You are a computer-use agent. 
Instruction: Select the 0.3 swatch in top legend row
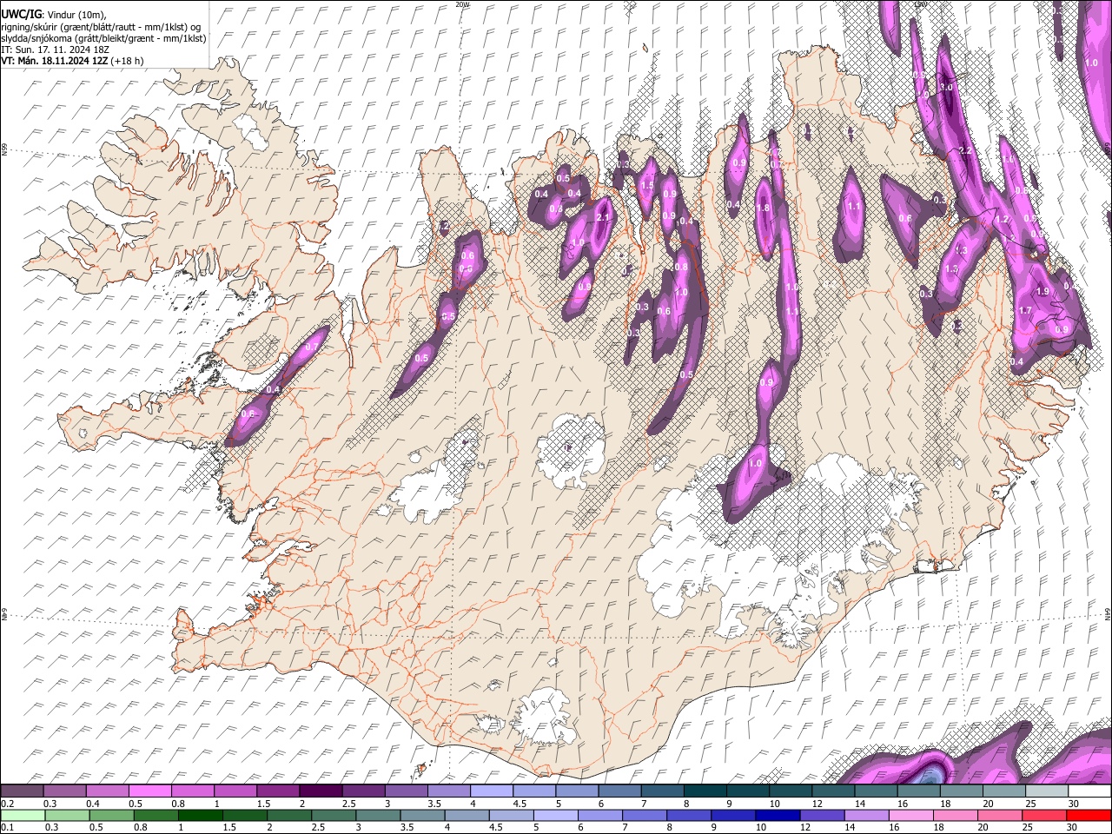click(64, 791)
